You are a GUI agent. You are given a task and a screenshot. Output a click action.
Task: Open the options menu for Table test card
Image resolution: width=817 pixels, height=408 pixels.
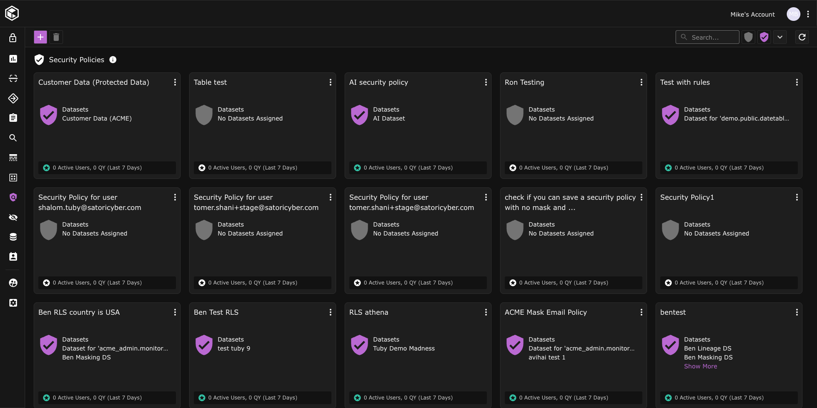[x=330, y=82]
